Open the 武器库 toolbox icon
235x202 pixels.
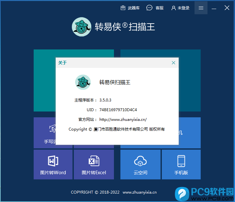[123, 8]
